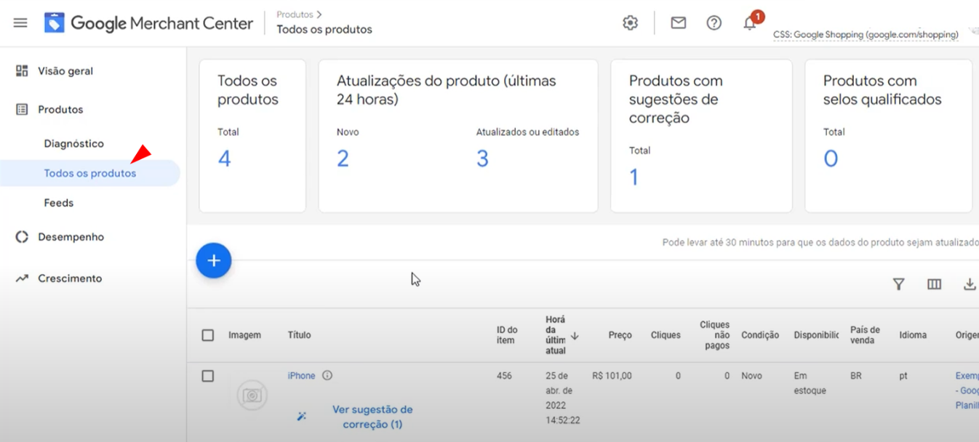Image resolution: width=979 pixels, height=442 pixels.
Task: Click the iPhone image placeholder thumbnail
Action: click(252, 395)
